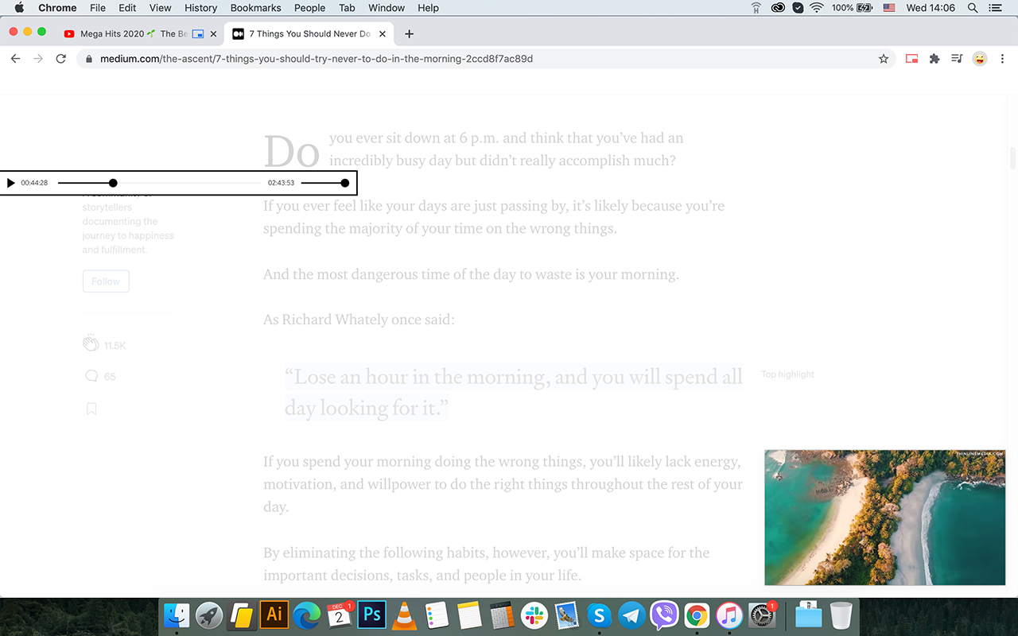Set playback position on the audio progress slider

(113, 182)
